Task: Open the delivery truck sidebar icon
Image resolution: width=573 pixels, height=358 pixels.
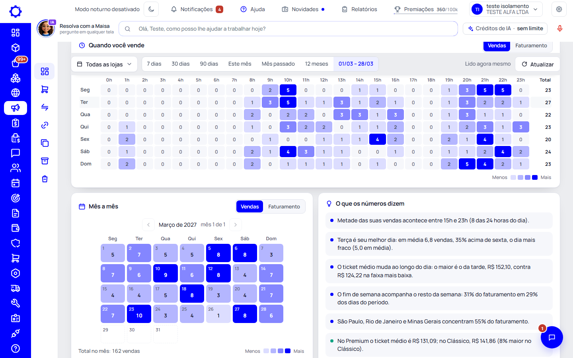Action: coord(16,288)
